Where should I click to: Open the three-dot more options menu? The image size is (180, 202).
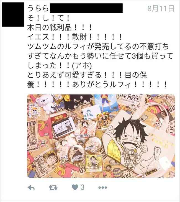pyautogui.click(x=103, y=188)
